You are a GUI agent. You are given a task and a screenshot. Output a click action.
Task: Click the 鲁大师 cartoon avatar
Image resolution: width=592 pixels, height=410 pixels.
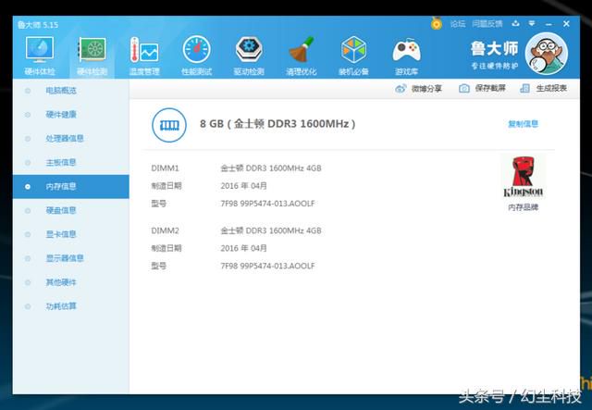point(547,54)
